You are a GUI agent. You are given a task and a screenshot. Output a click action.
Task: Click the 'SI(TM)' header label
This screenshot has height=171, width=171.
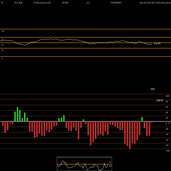click(x=65, y=3)
